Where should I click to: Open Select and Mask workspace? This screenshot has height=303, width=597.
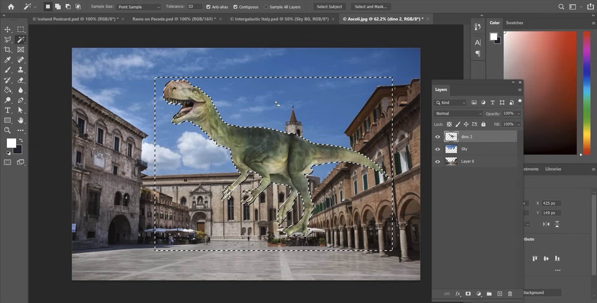371,7
